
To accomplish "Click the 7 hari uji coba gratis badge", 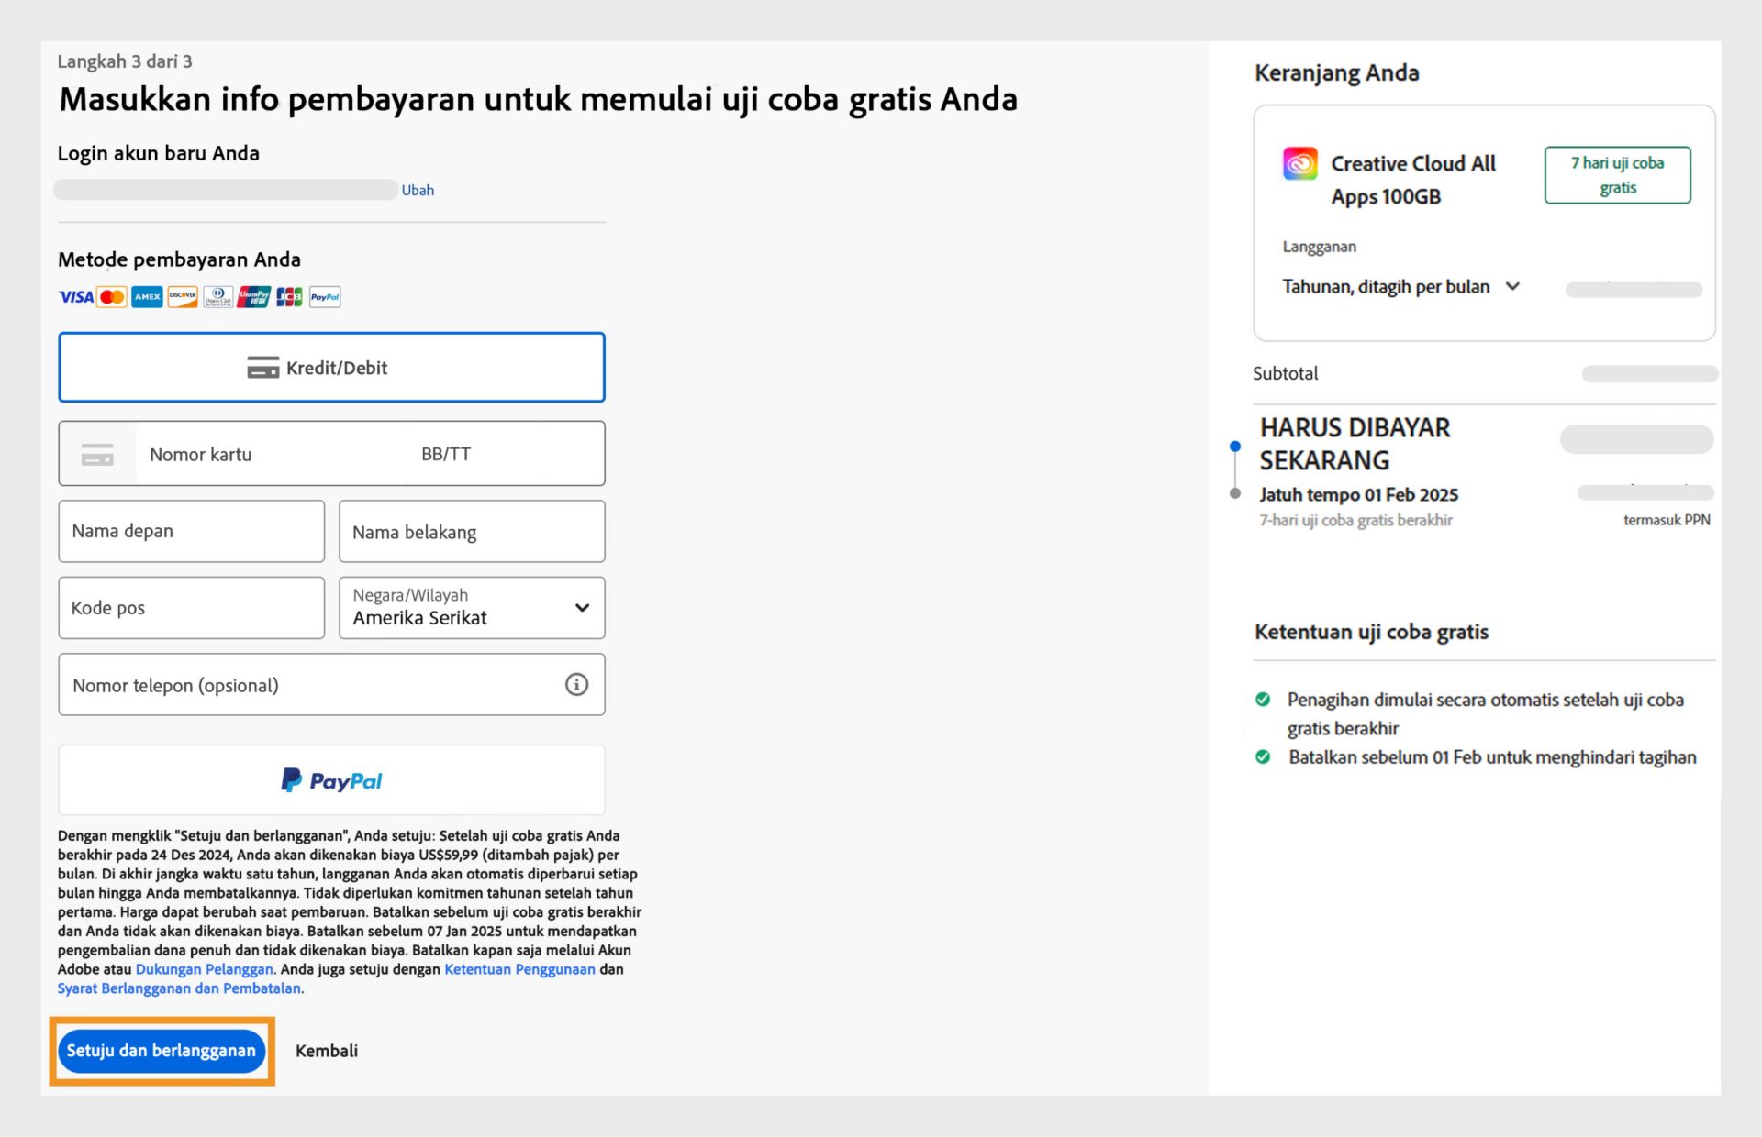I will point(1617,175).
